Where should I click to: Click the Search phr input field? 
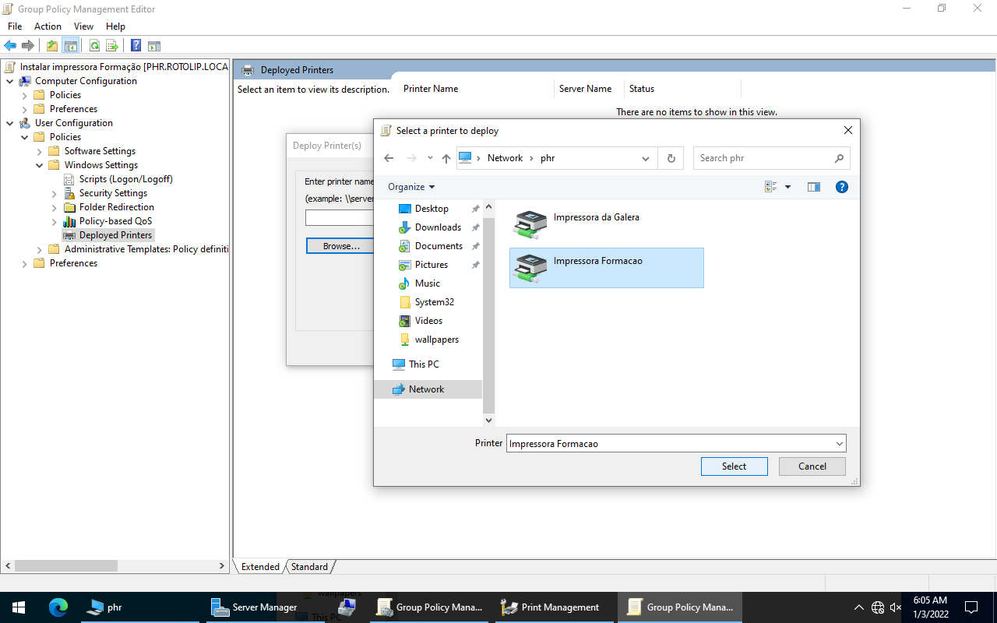coord(763,158)
